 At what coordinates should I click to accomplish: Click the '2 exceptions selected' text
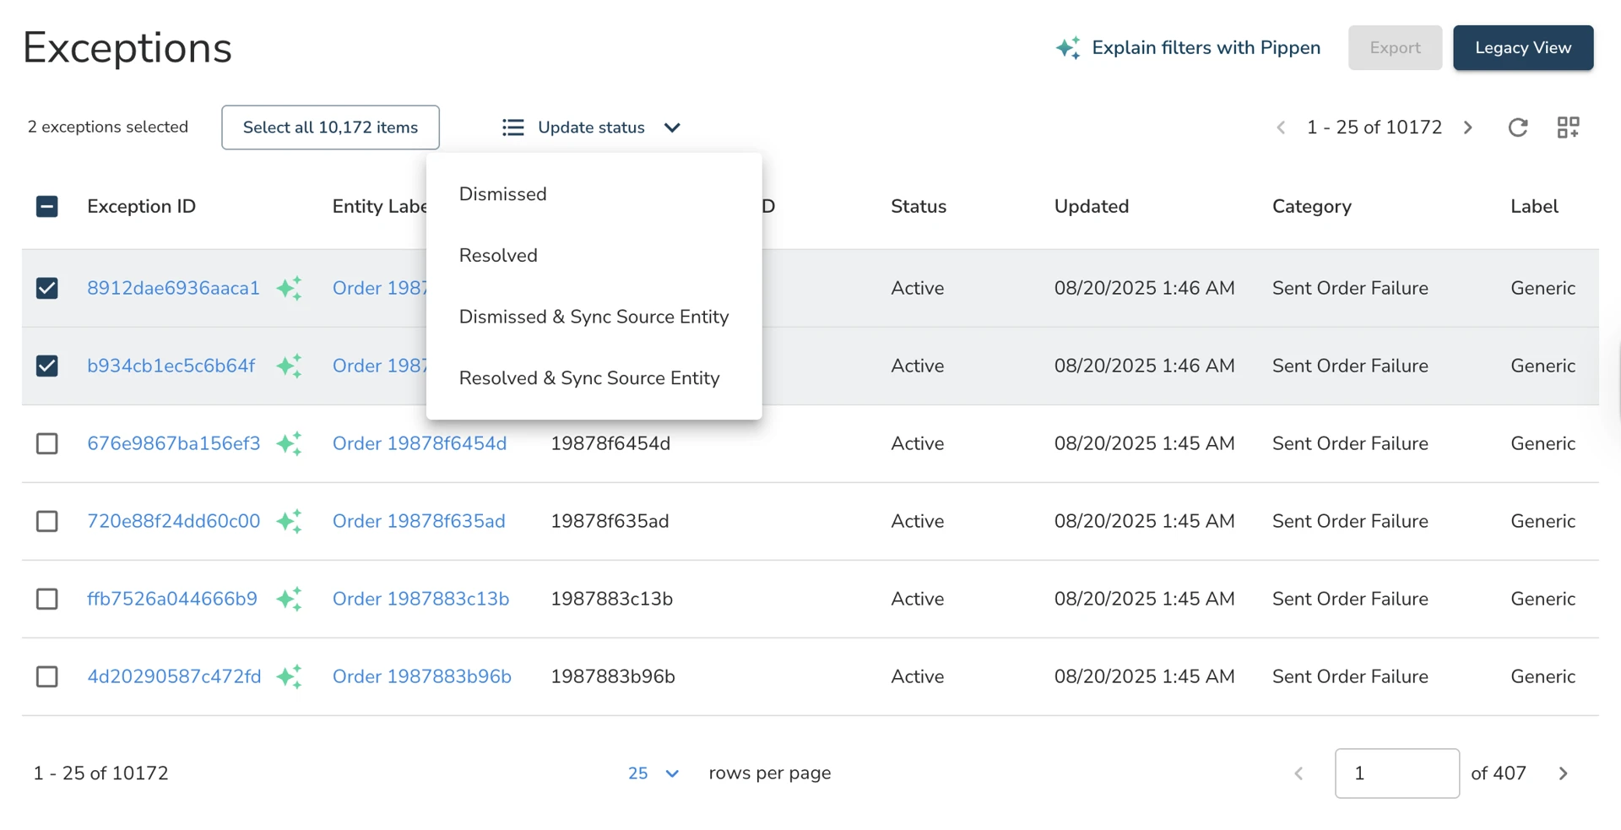click(108, 127)
